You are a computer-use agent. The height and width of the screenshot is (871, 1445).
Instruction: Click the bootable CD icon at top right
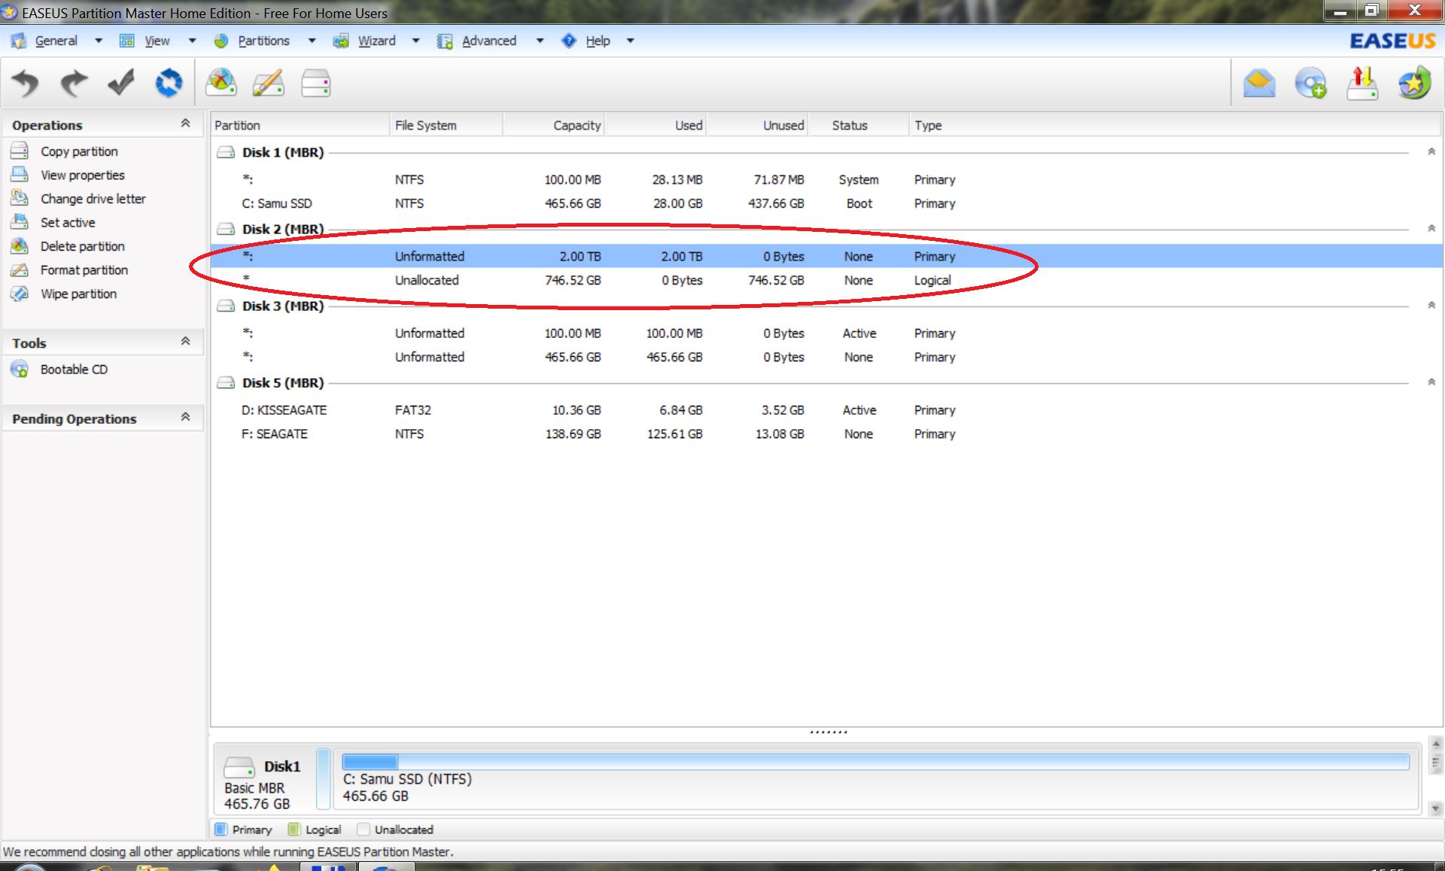1310,83
